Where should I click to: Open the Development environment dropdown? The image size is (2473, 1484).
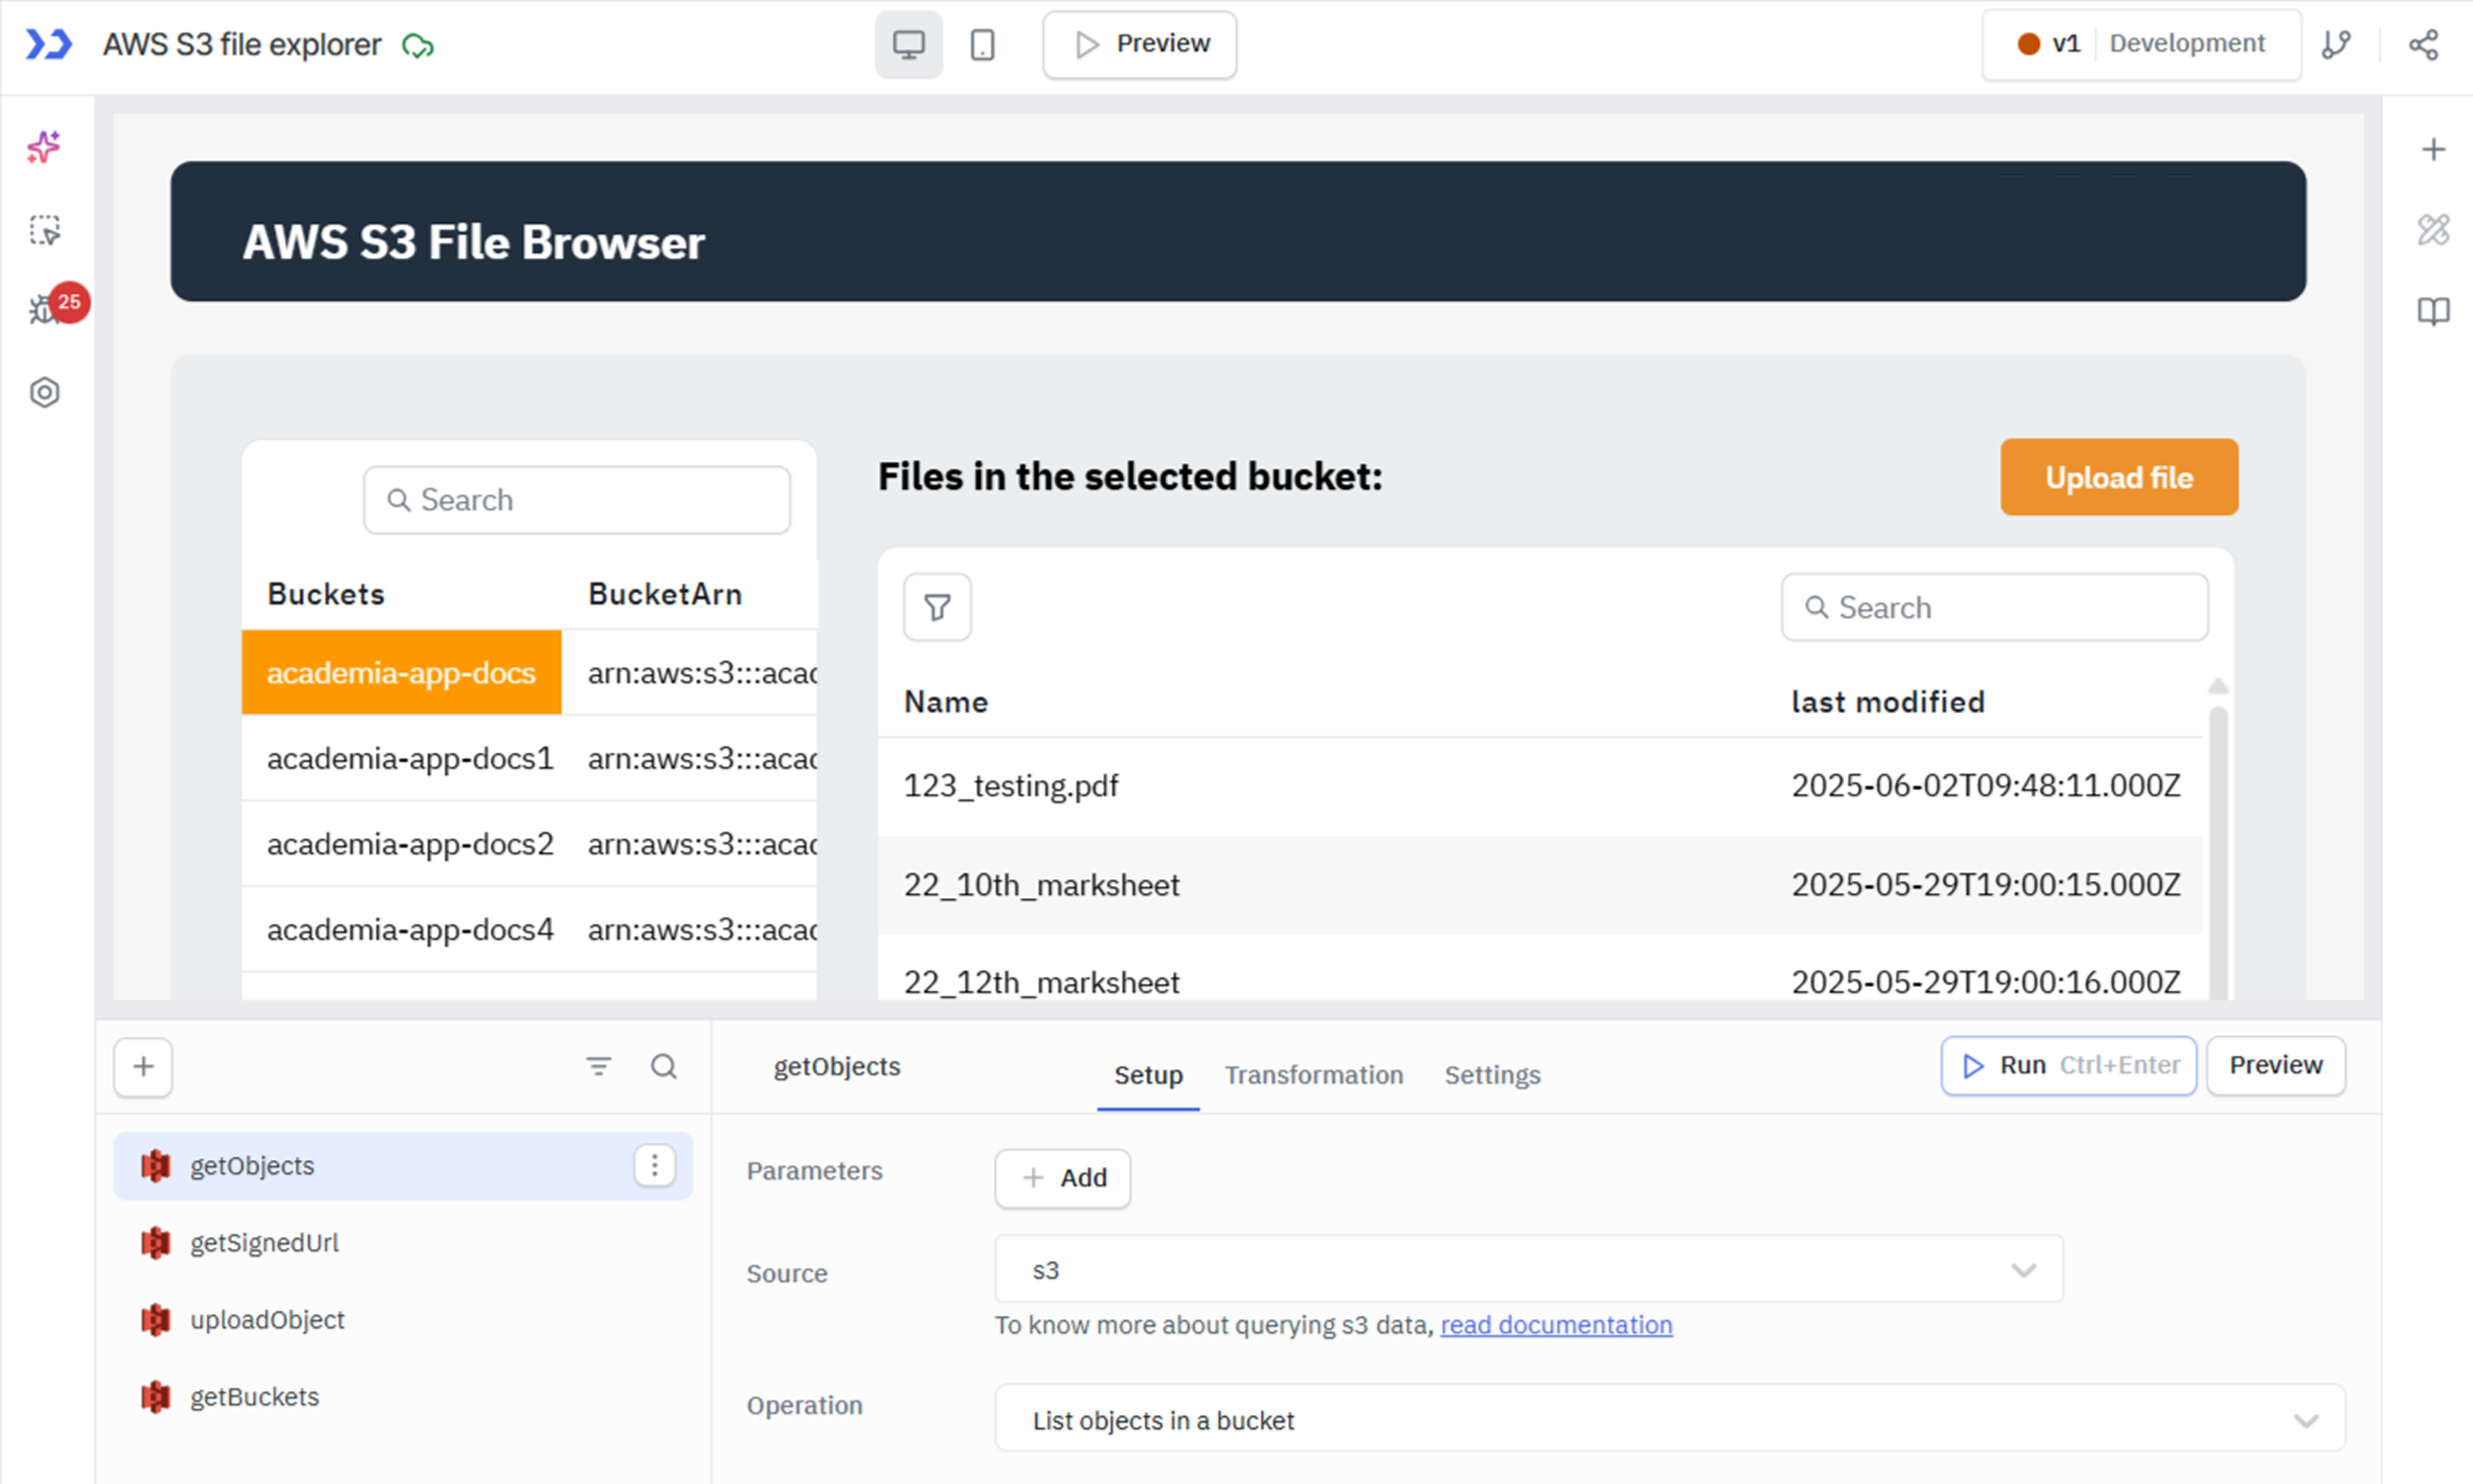(x=2187, y=44)
